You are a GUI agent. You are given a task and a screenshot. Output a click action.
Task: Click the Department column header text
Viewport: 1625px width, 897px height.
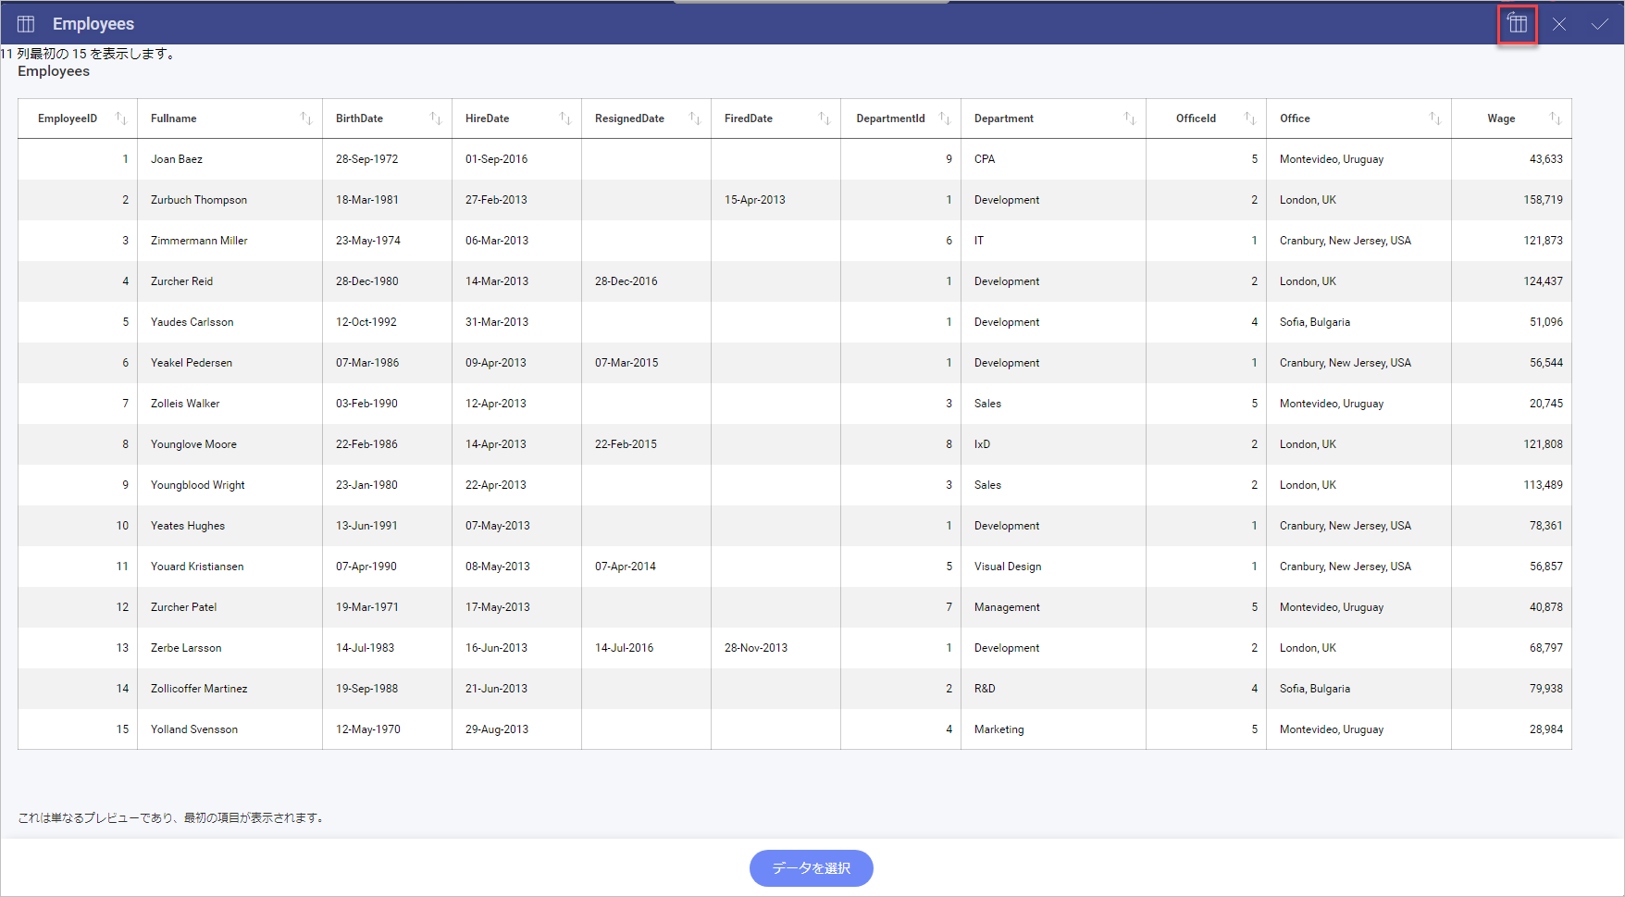pos(1004,118)
